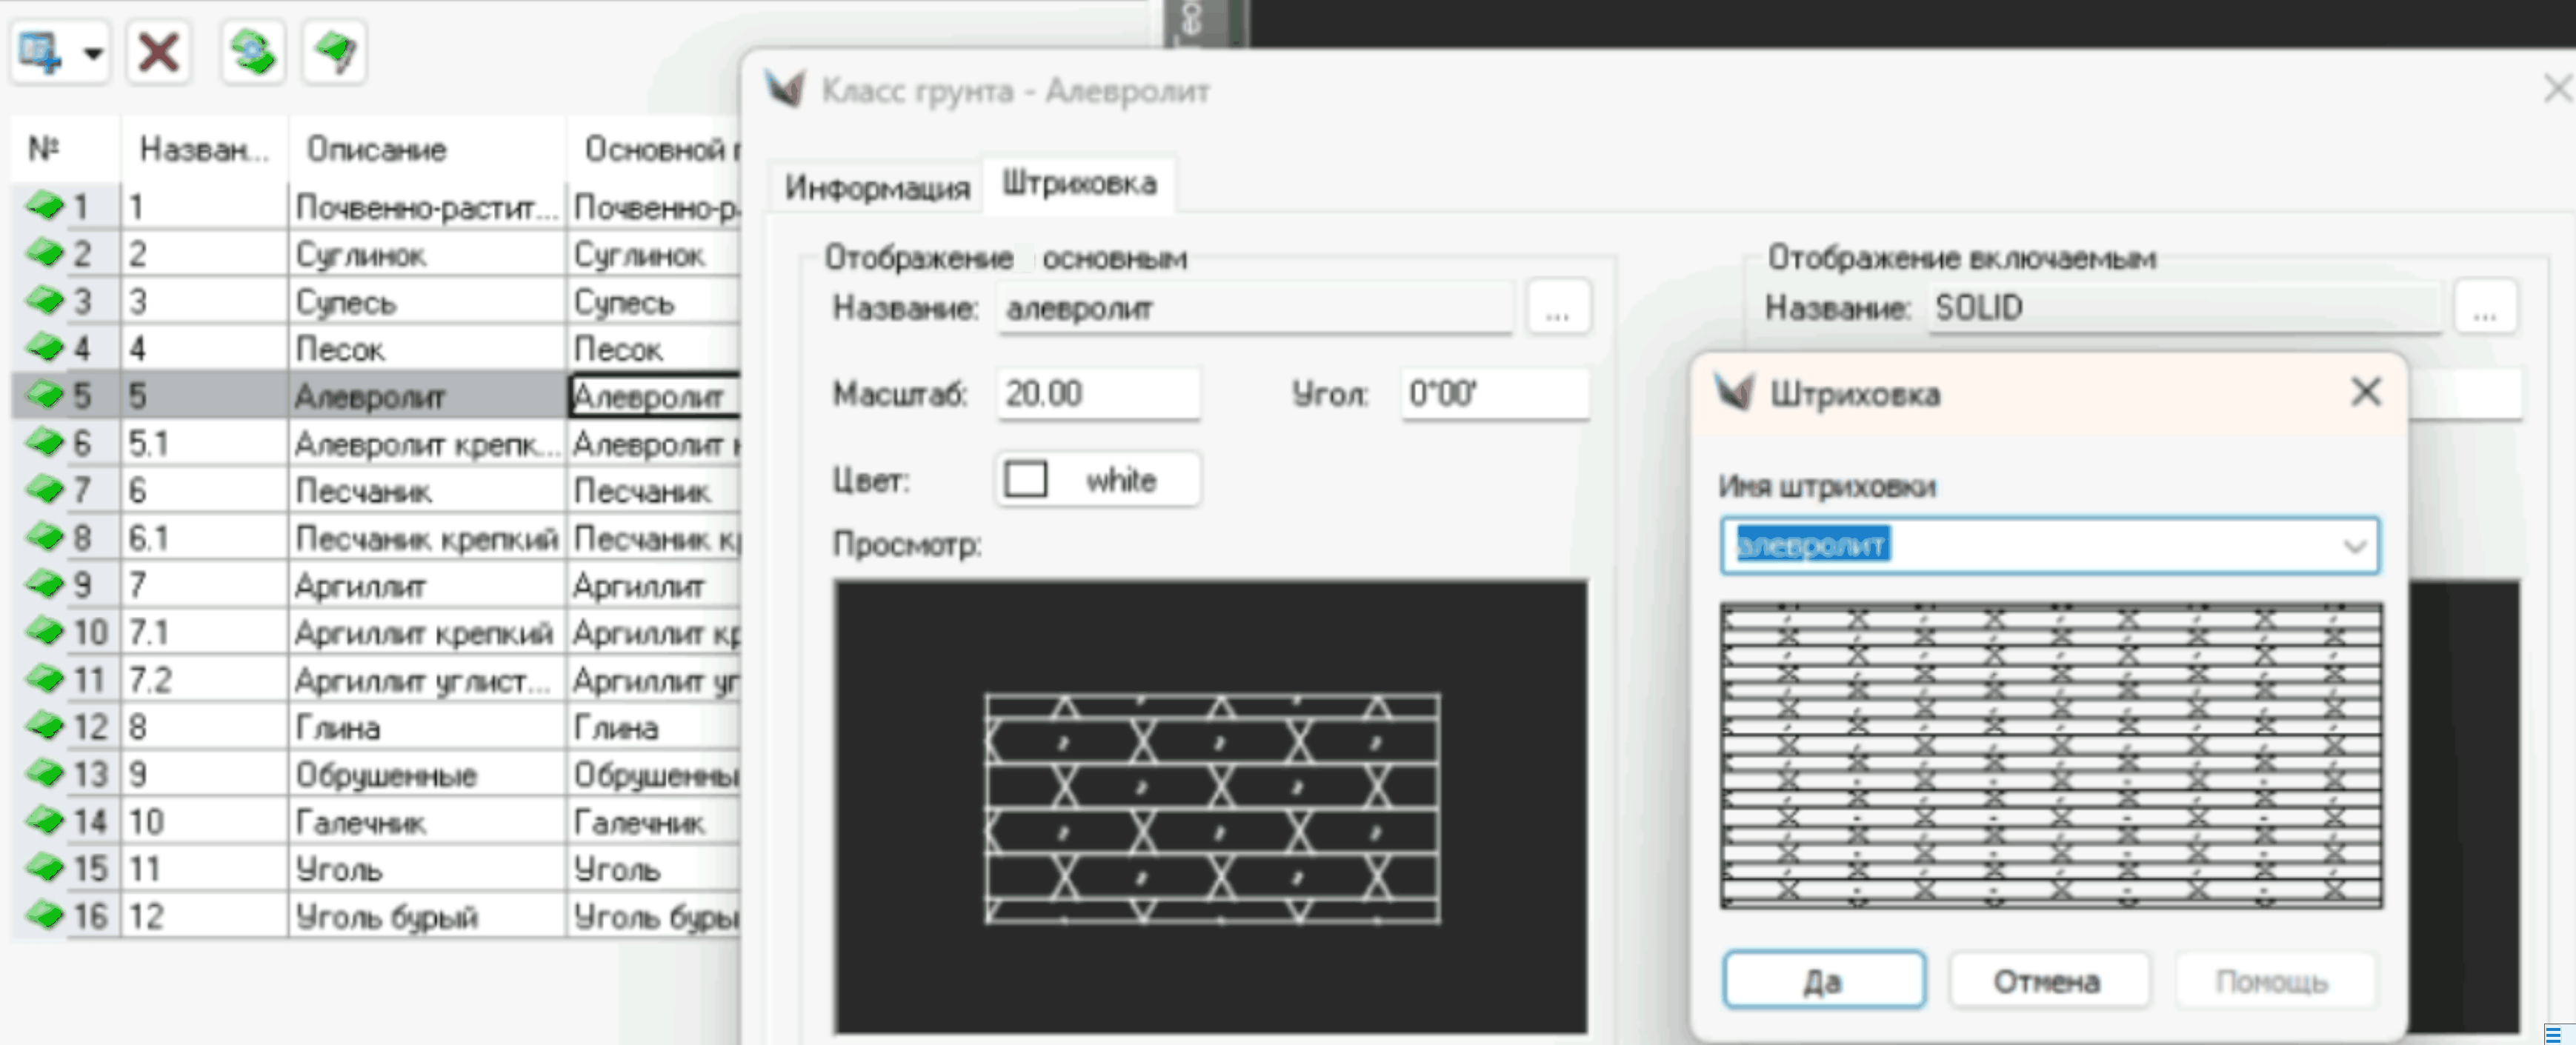Click the green layer icon of row 1
Screen dimensions: 2576x1045
tap(44, 206)
